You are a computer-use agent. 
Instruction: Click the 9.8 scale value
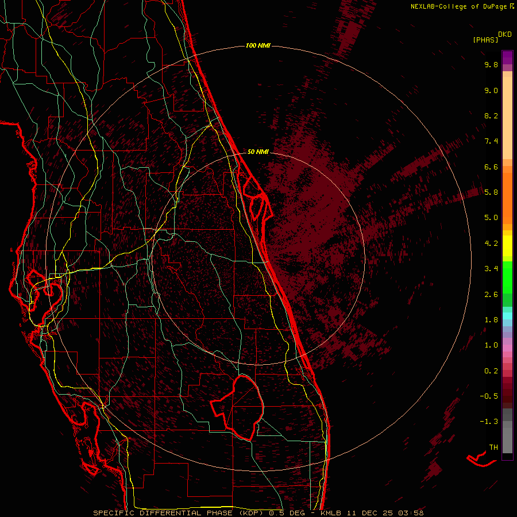(491, 64)
